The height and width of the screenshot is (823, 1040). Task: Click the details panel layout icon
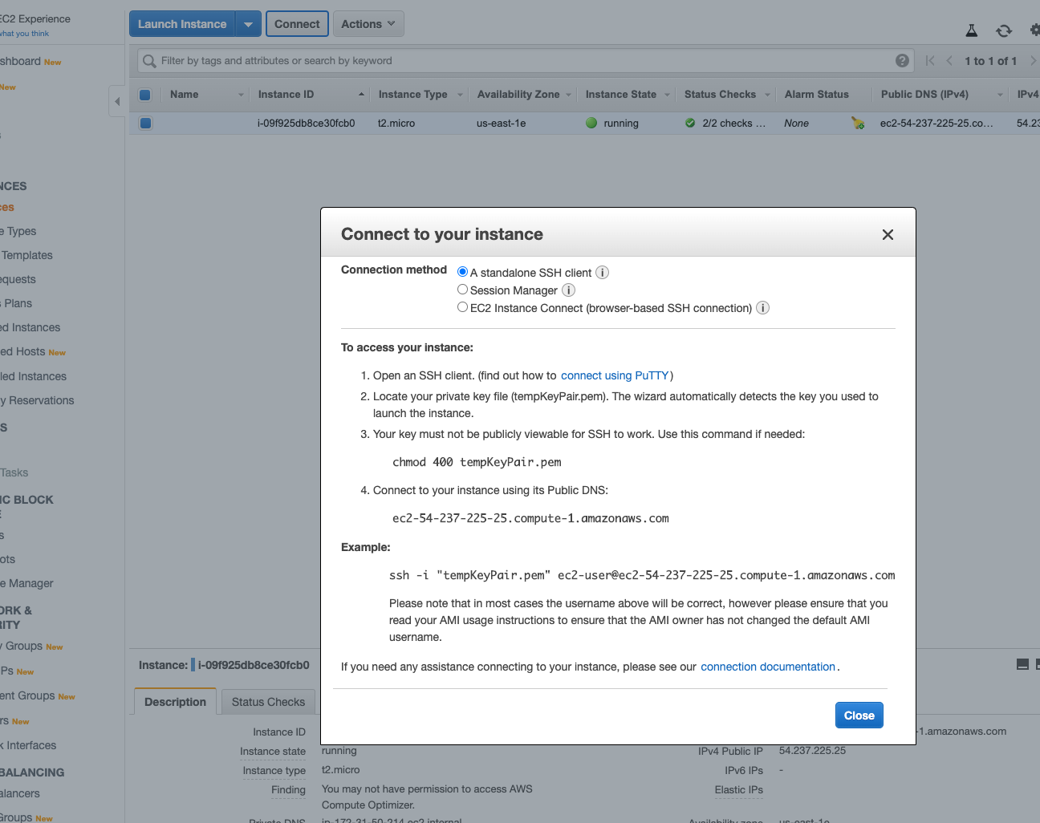click(x=1022, y=664)
